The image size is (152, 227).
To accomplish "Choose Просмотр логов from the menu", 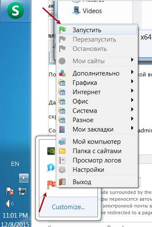I will 97,160.
